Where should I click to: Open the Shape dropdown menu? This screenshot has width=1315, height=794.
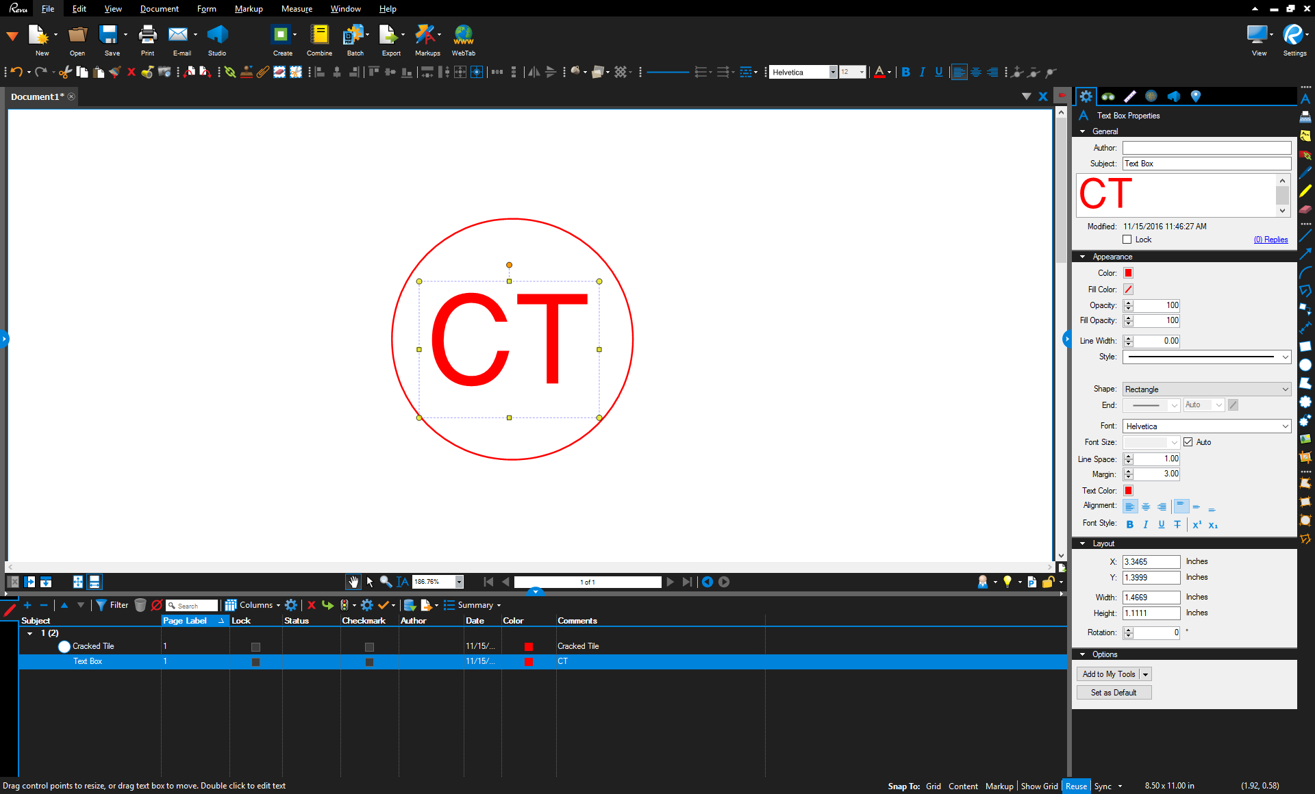[1208, 389]
